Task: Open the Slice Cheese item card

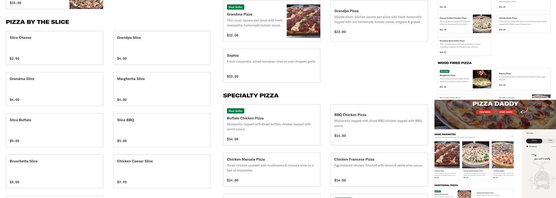Action: (x=54, y=48)
